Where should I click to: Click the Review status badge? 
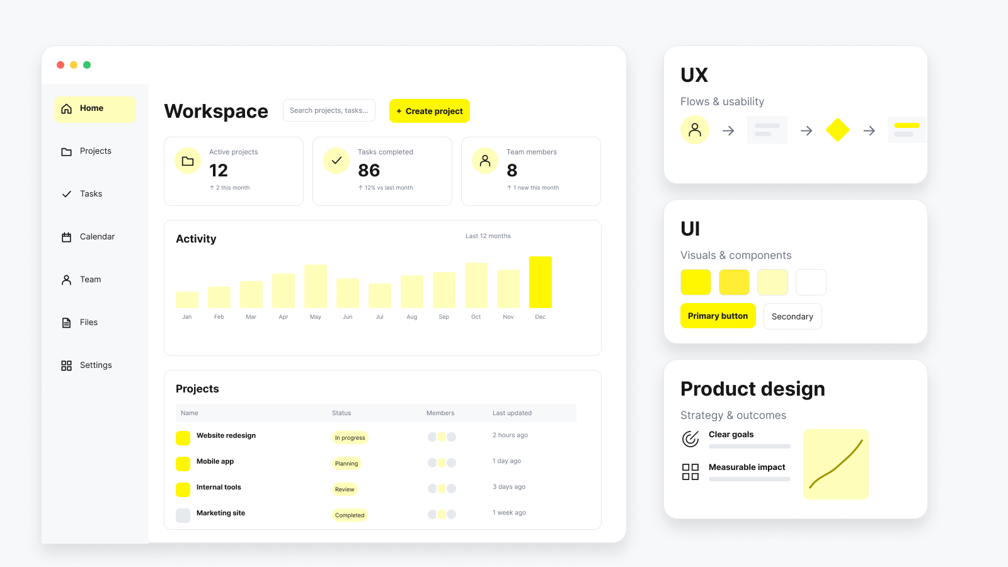click(x=345, y=490)
